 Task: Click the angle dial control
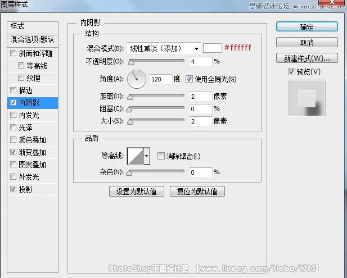(137, 79)
